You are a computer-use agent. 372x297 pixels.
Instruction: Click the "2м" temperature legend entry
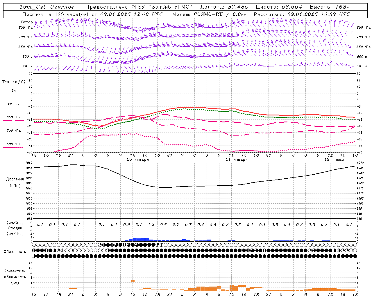click(14, 90)
